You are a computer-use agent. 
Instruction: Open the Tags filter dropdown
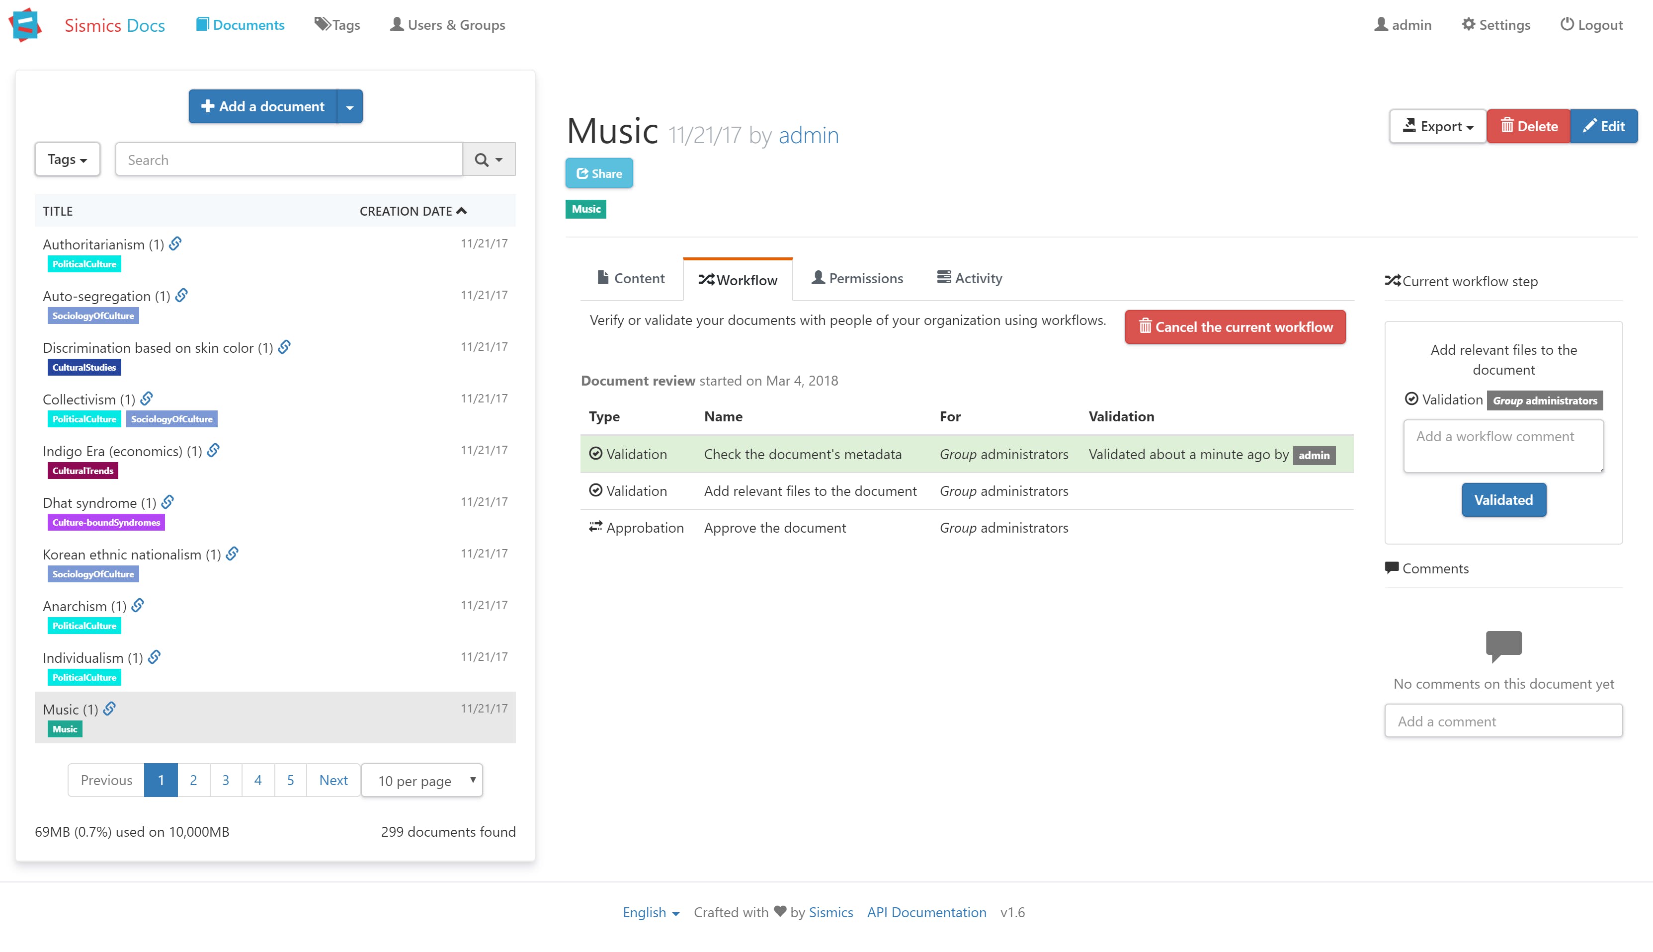click(68, 159)
